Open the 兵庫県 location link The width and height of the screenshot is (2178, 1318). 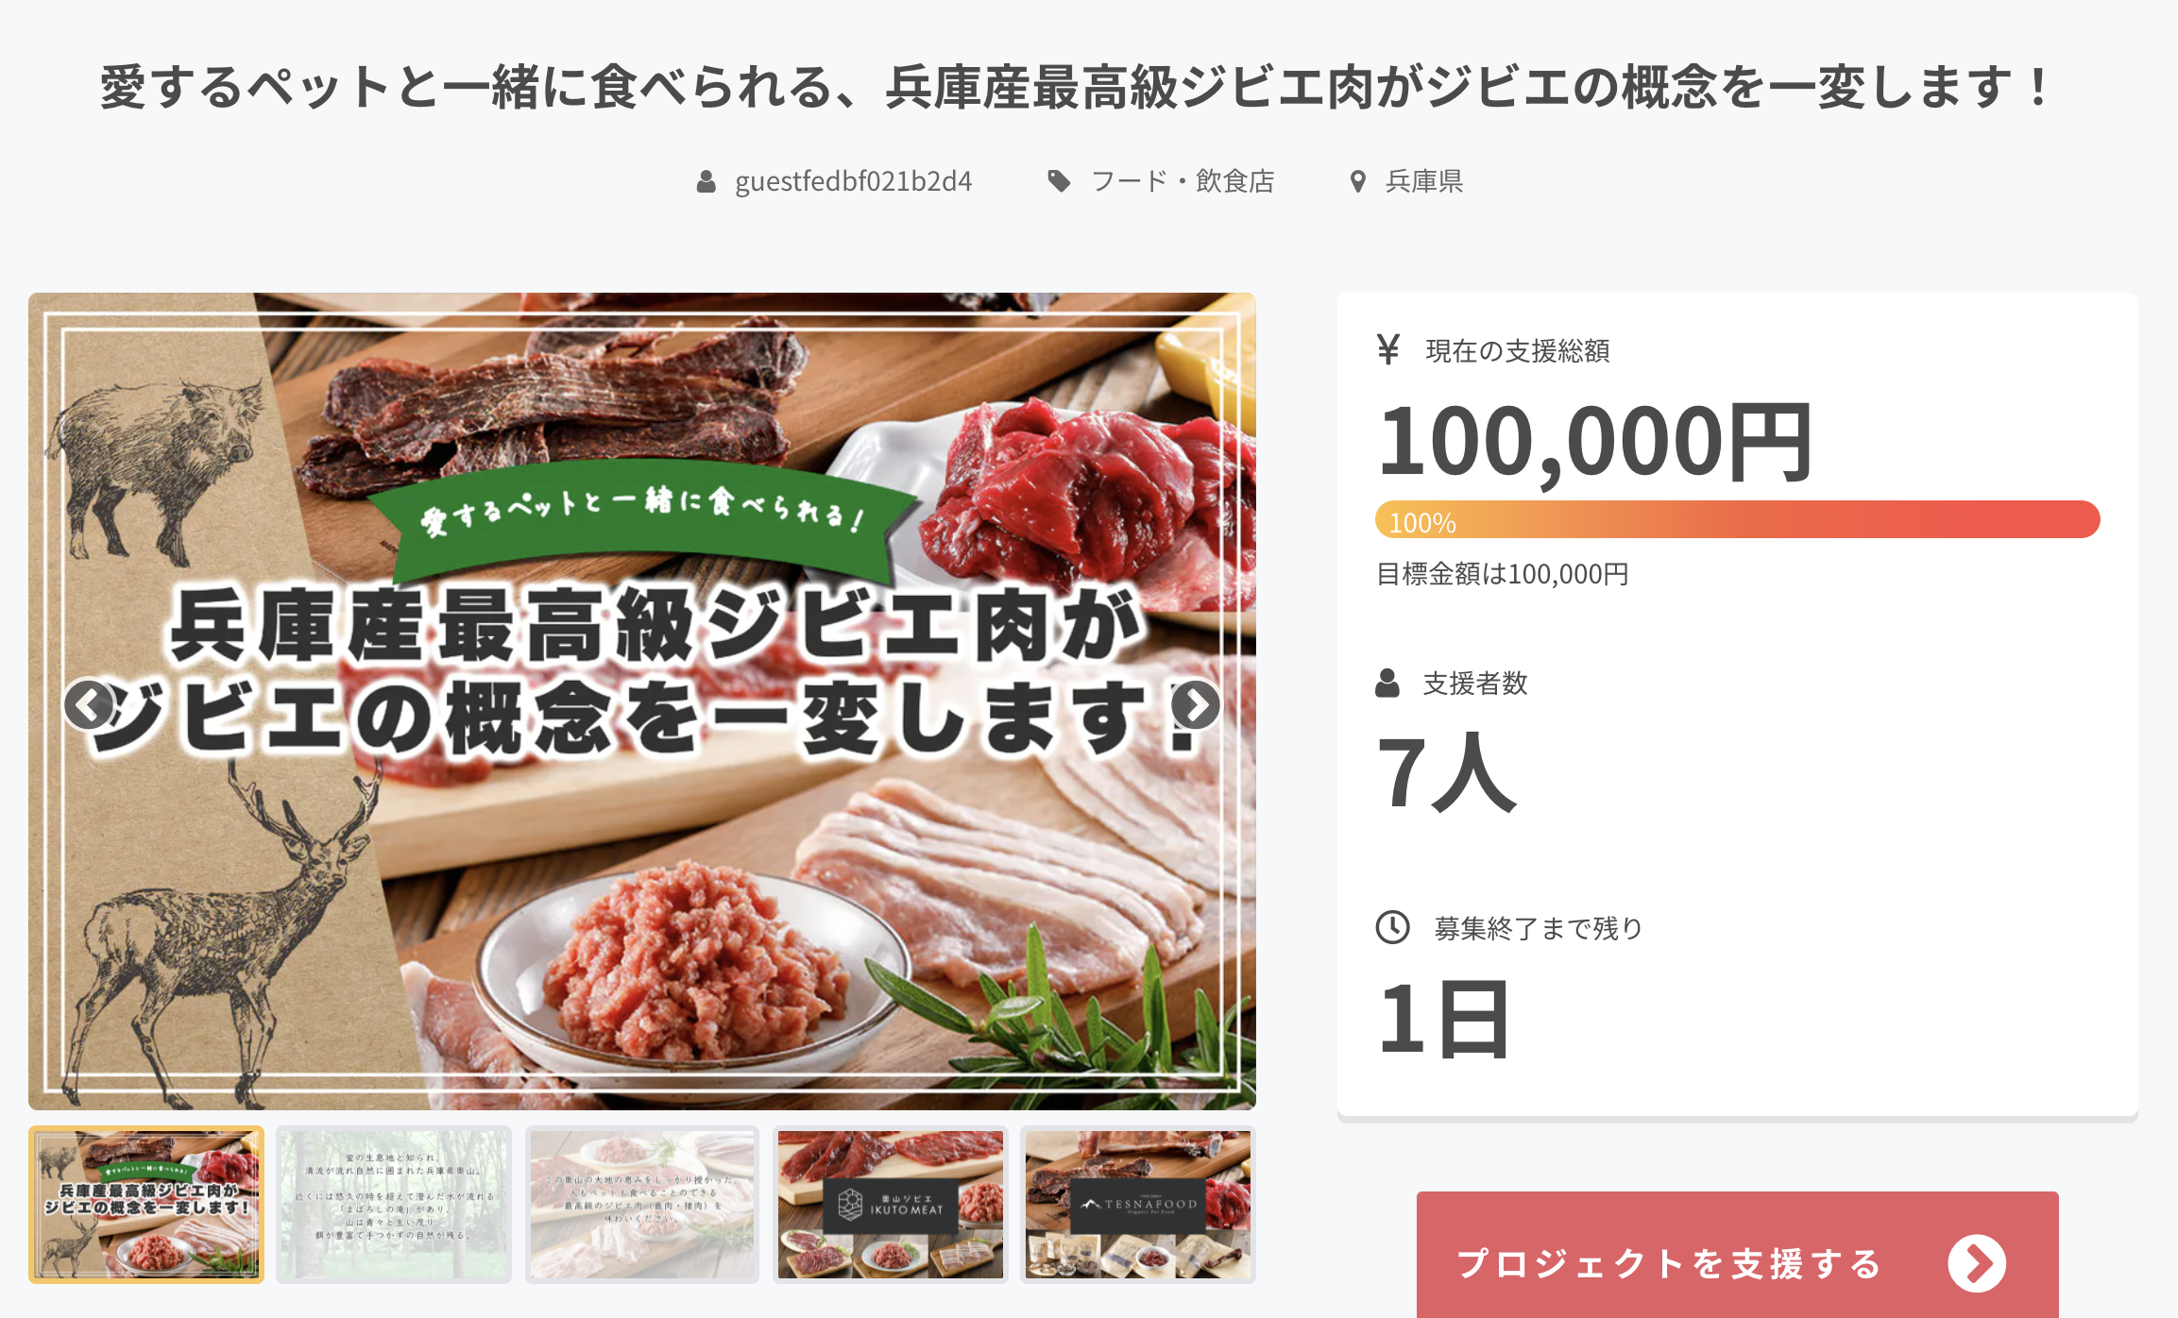(1424, 181)
